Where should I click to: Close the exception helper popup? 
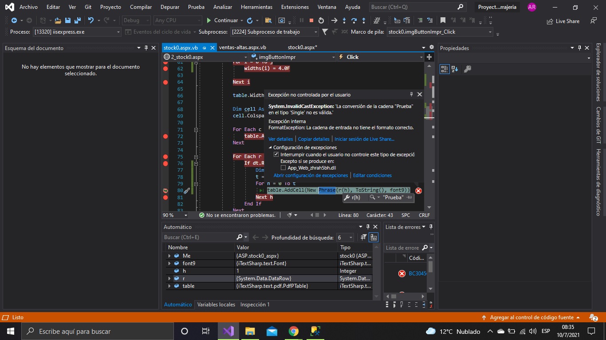(420, 94)
